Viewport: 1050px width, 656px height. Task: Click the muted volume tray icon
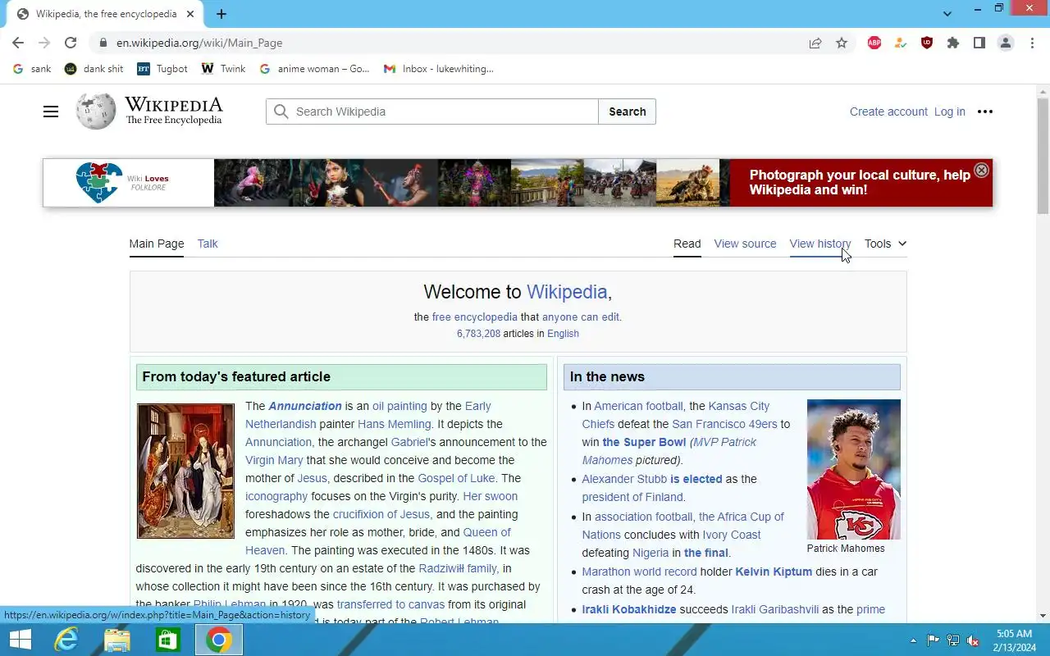click(973, 640)
